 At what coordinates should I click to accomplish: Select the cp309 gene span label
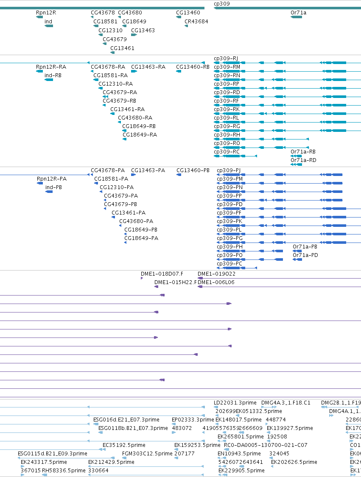221,4
